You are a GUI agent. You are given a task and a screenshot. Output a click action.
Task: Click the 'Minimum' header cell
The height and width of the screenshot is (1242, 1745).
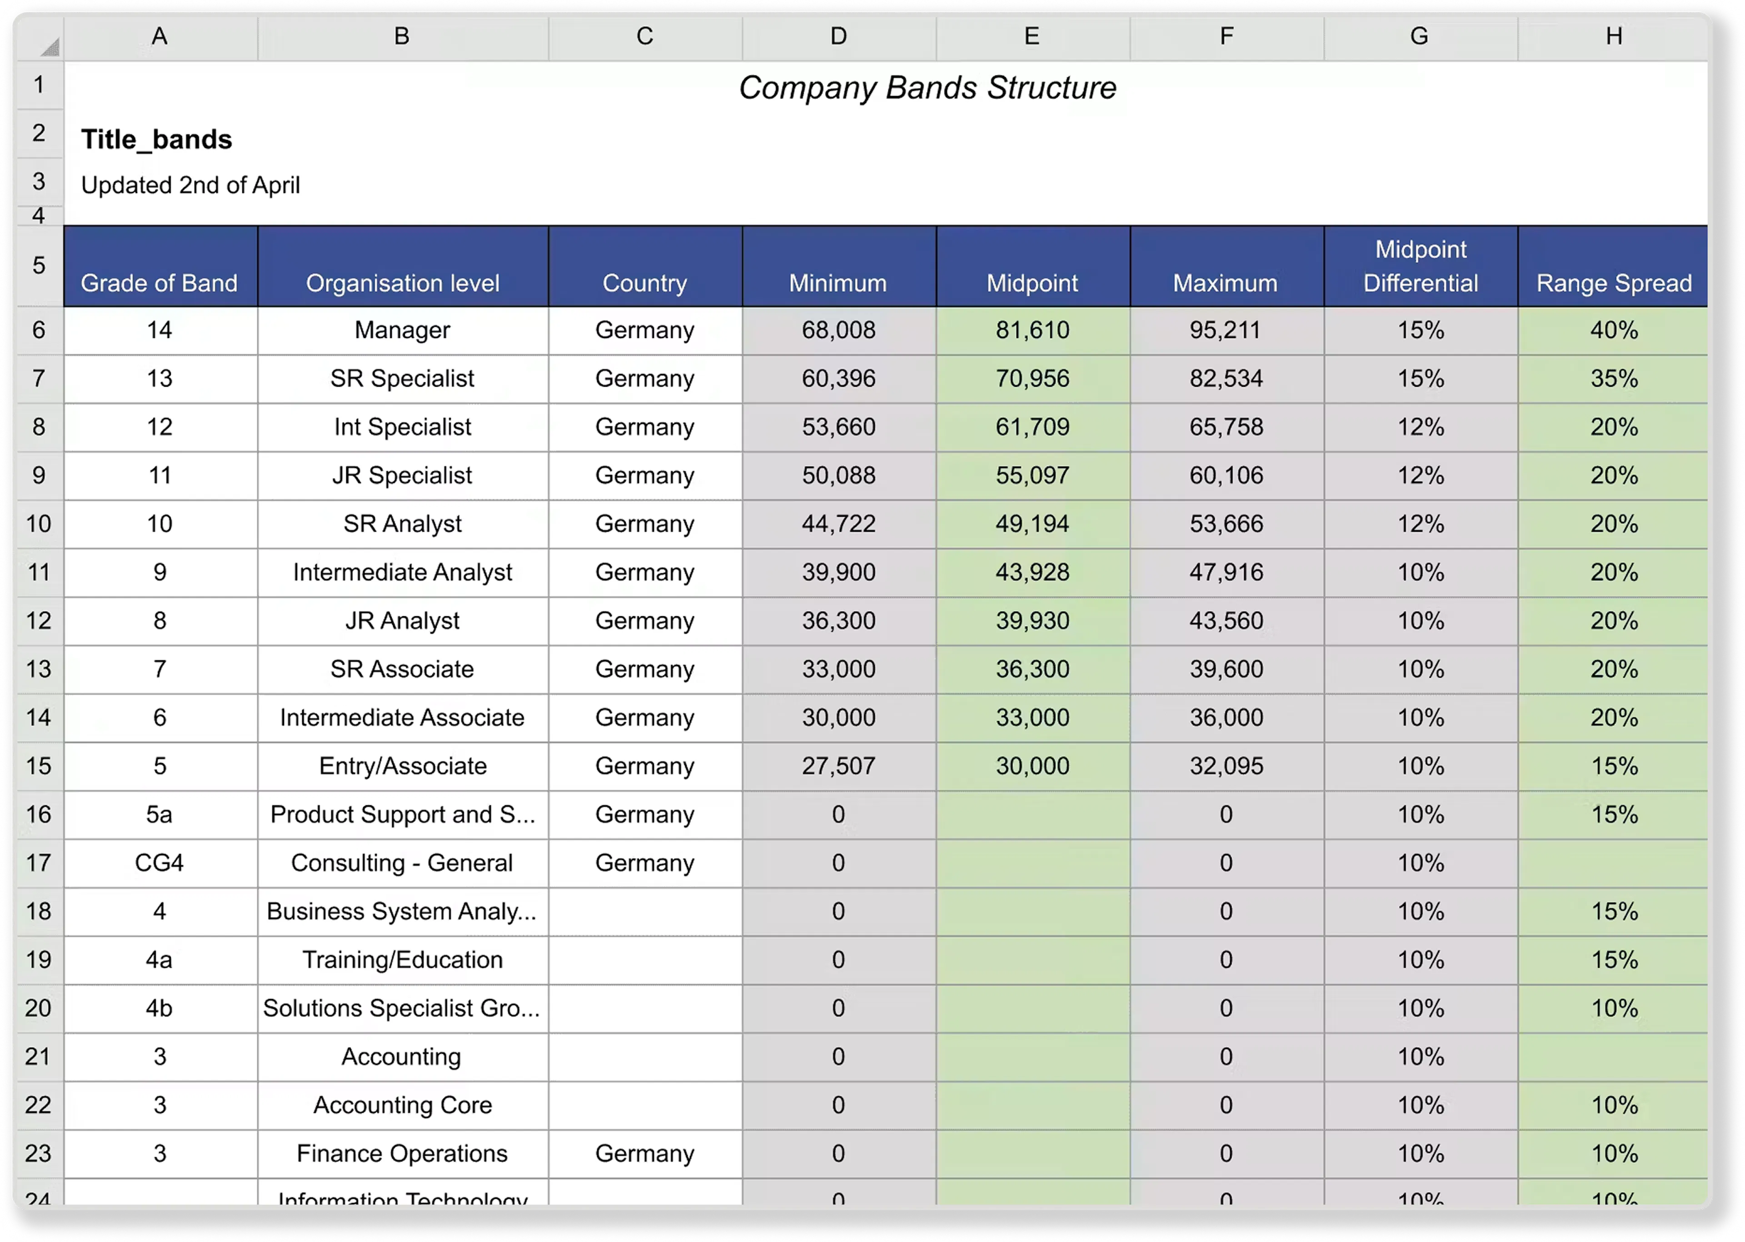click(839, 266)
